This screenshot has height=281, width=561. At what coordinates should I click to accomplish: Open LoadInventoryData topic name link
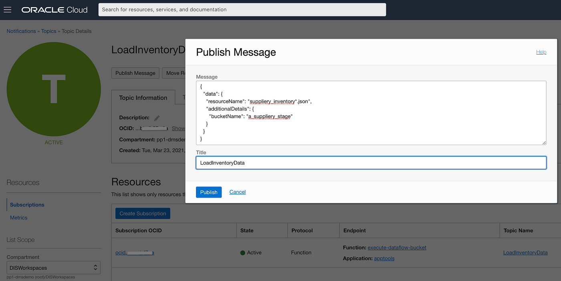[525, 253]
